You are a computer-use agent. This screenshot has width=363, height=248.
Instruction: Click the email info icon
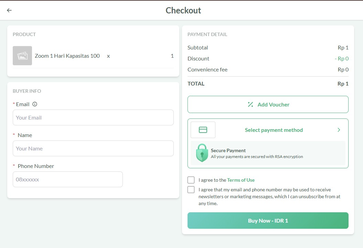click(35, 104)
